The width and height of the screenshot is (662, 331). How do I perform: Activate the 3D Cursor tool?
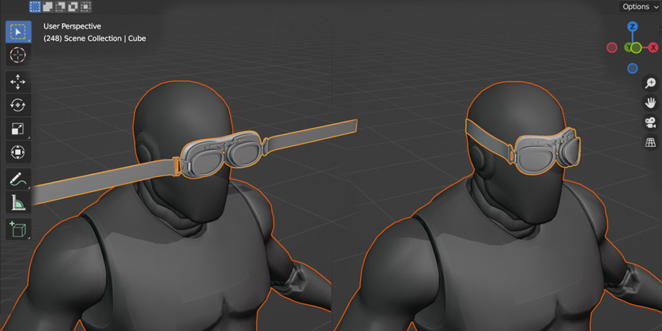18,55
